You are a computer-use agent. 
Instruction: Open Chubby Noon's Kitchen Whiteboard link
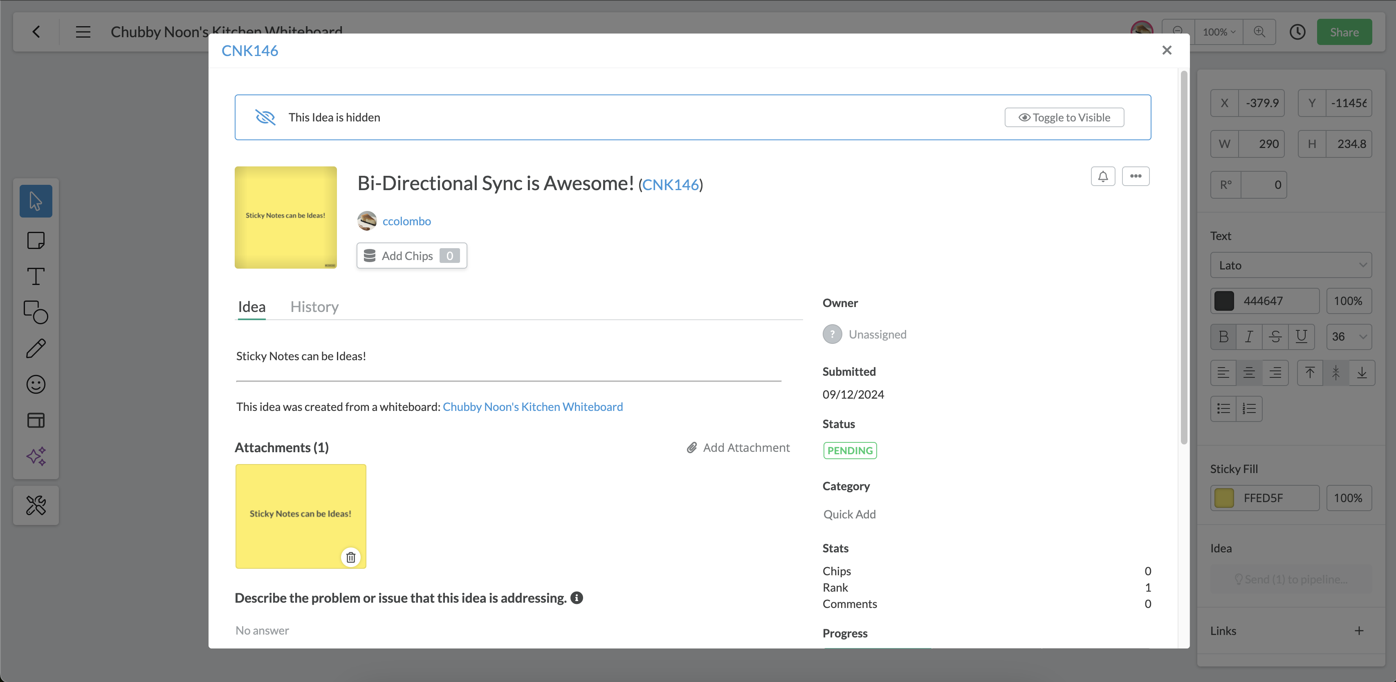[532, 406]
